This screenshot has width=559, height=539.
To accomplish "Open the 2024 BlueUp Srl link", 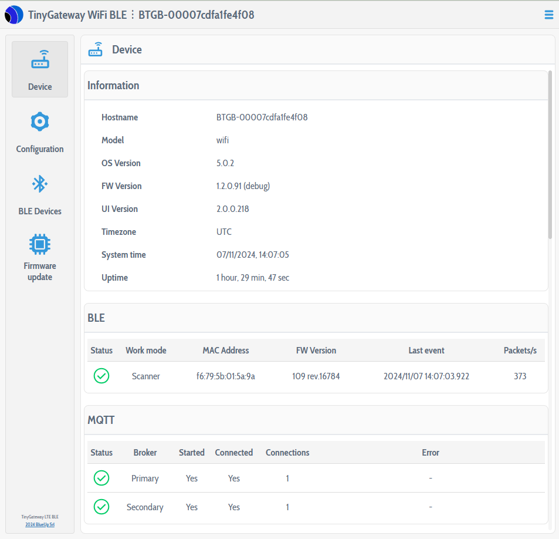I will (x=39, y=524).
